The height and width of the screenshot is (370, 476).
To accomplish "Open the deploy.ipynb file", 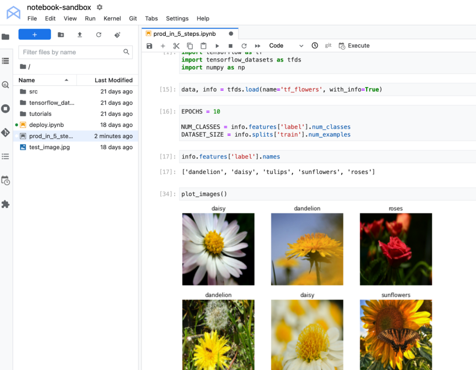I will [46, 125].
